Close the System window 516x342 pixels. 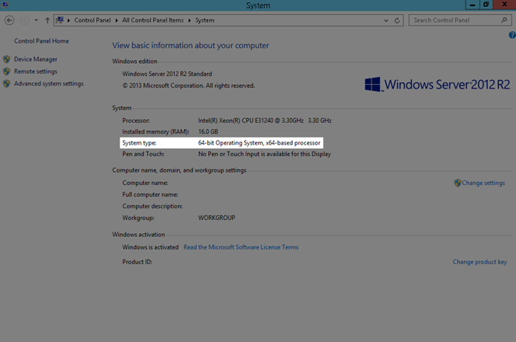click(504, 5)
